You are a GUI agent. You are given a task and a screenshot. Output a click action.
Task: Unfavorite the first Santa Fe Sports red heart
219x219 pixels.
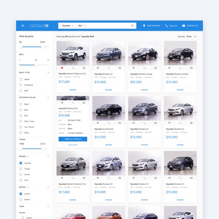[x=62, y=68]
